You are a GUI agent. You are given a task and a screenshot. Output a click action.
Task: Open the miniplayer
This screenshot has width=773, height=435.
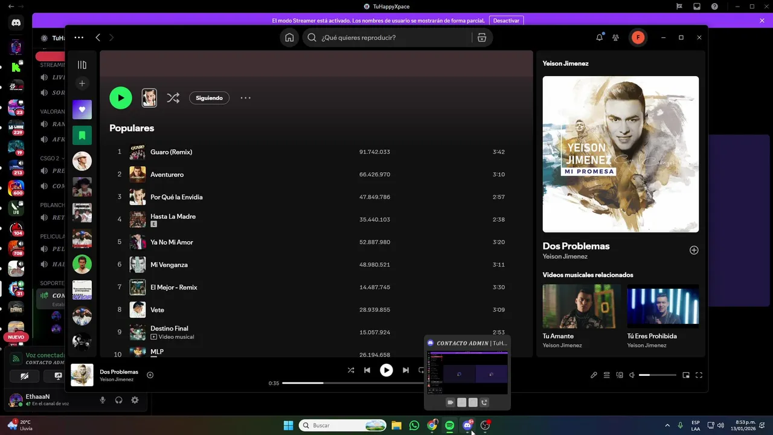pyautogui.click(x=686, y=375)
